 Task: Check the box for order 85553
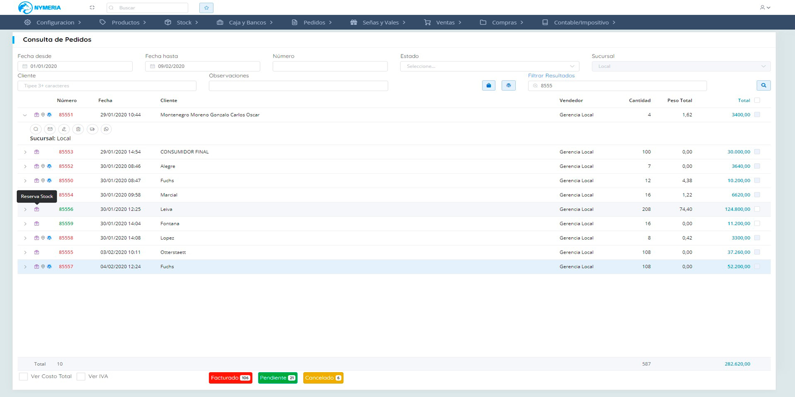[757, 152]
